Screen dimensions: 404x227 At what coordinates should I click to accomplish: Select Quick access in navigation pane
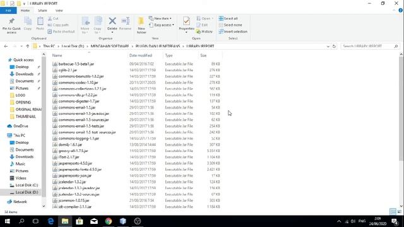(21, 60)
